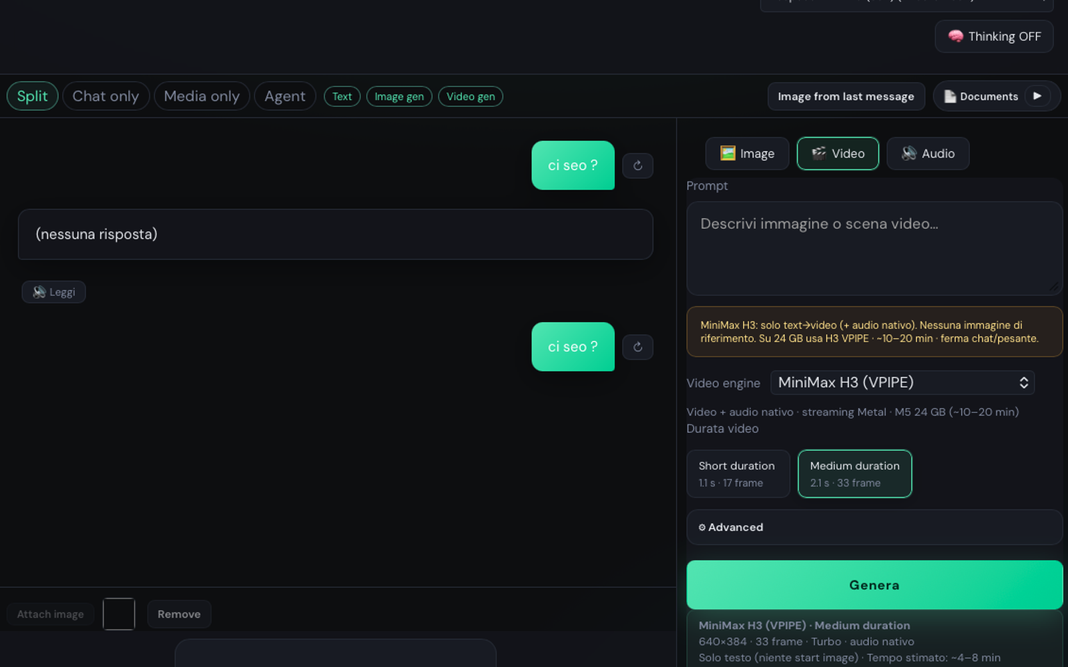Toggle the Thinking OFF button
This screenshot has height=667, width=1068.
click(994, 36)
